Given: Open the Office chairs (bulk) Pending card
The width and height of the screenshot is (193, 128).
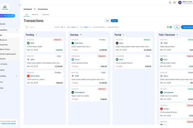Looking at the screenshot, I should click(45, 45).
